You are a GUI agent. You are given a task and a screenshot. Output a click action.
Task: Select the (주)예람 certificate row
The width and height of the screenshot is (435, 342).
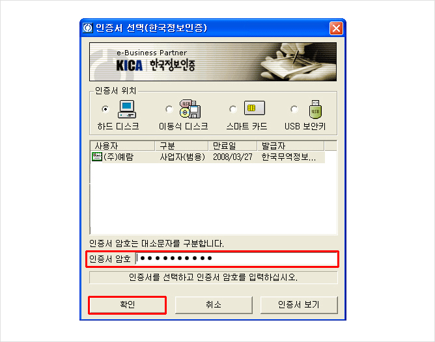point(208,157)
